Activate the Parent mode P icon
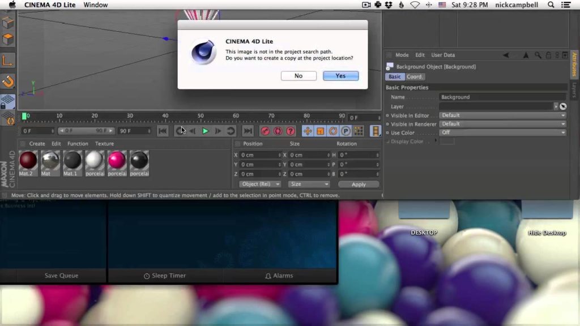580x326 pixels. 345,131
